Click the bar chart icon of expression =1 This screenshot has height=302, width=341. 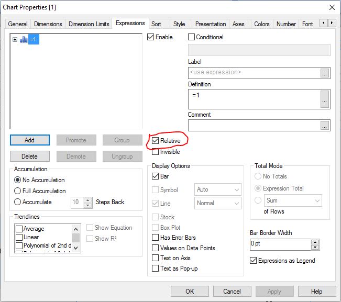point(24,40)
